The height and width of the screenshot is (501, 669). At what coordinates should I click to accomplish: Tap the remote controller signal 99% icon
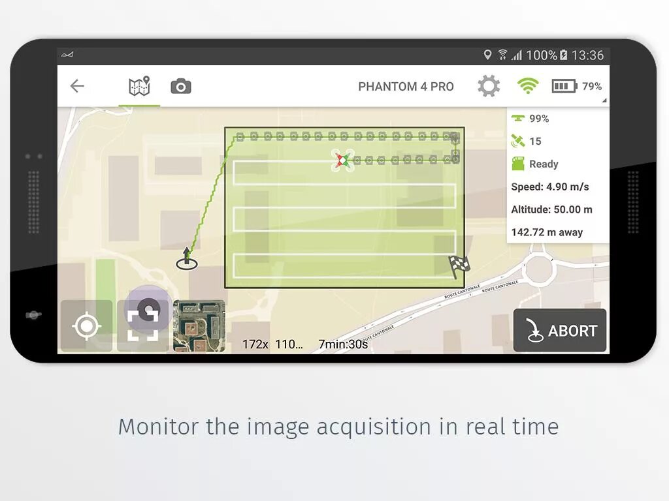518,118
